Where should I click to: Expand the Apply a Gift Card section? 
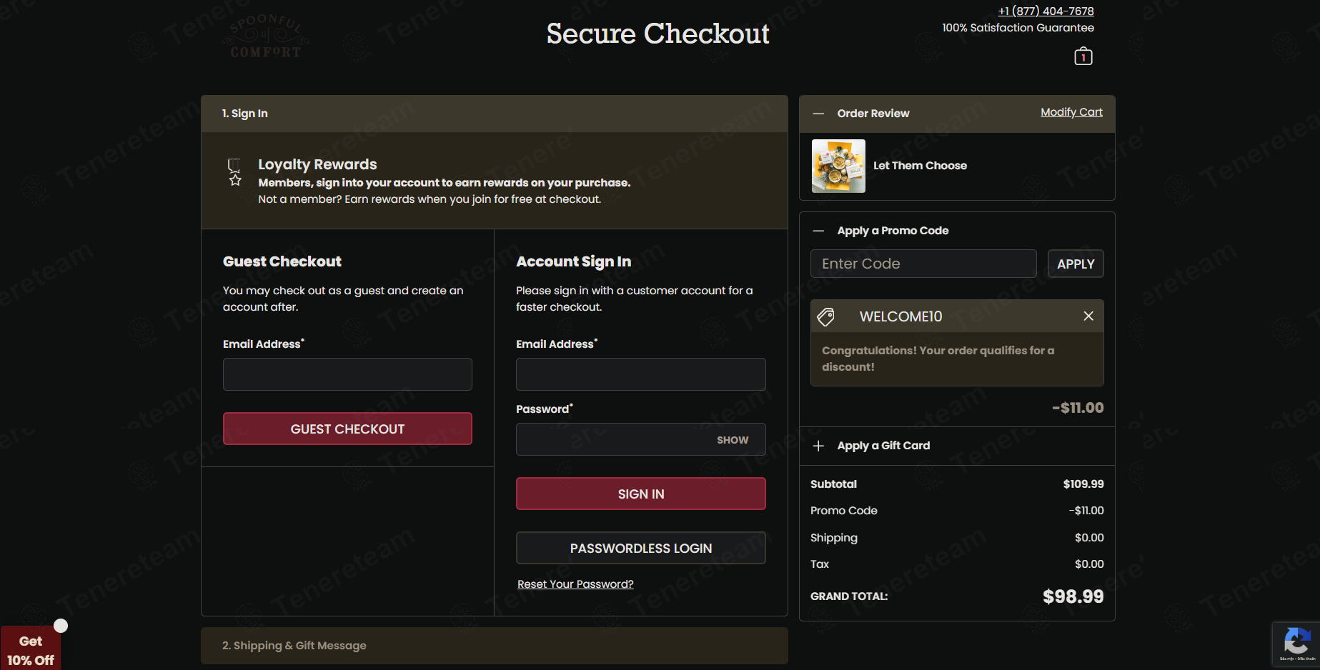click(819, 446)
